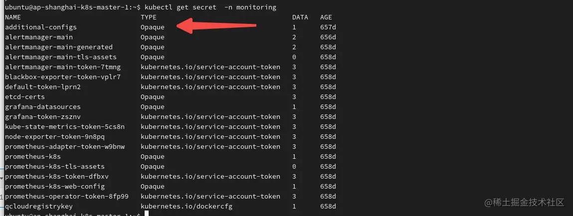
Task: Click the grafana-datasources secret name
Action: 43,107
